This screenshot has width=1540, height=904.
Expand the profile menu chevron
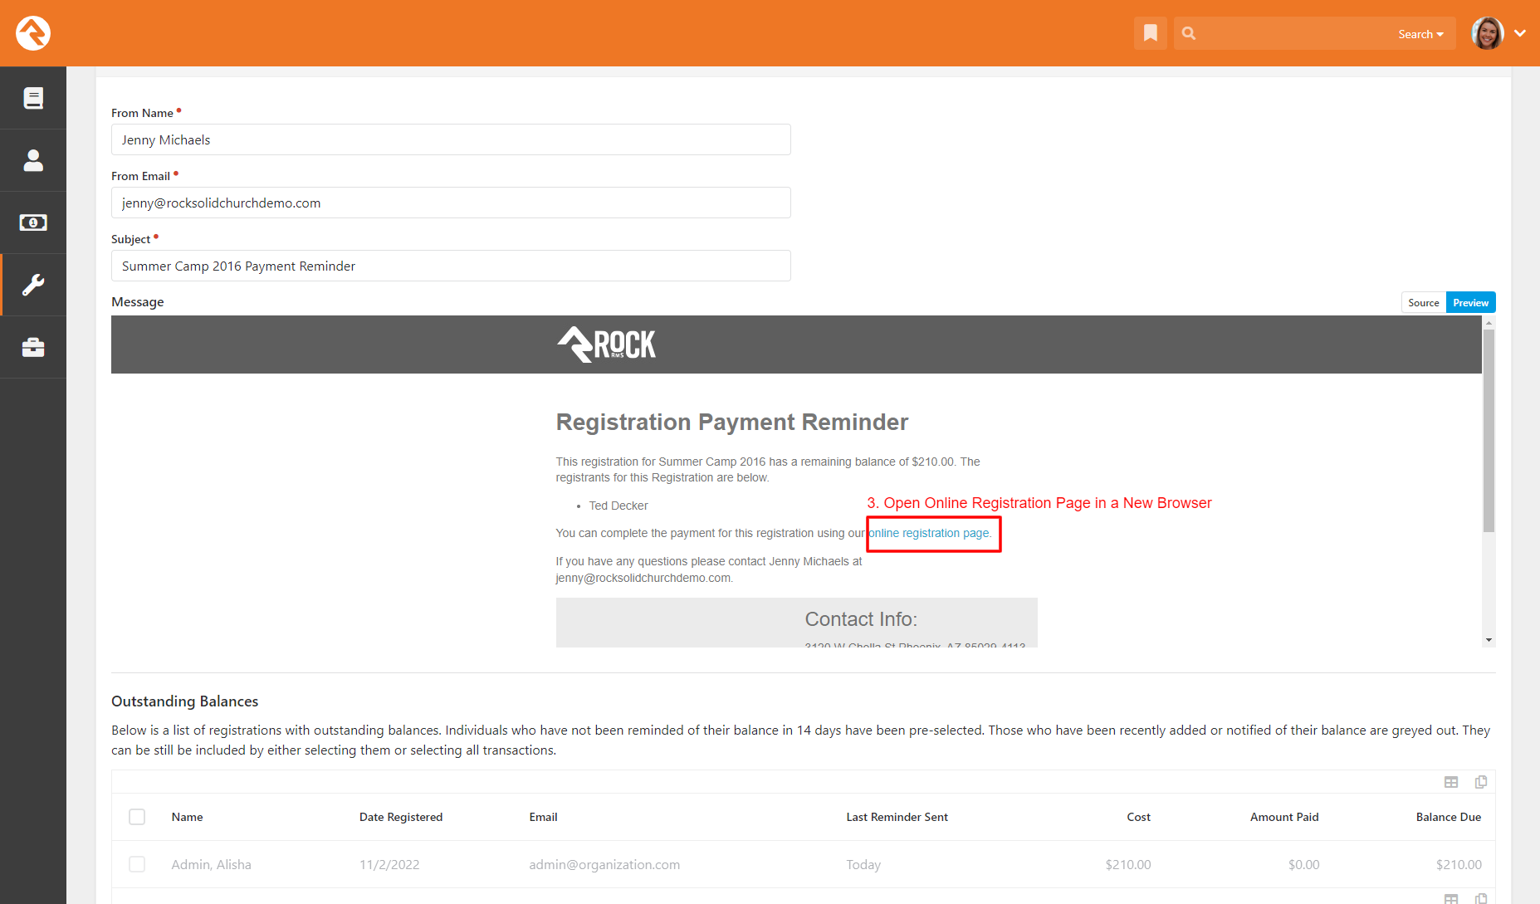(x=1521, y=33)
